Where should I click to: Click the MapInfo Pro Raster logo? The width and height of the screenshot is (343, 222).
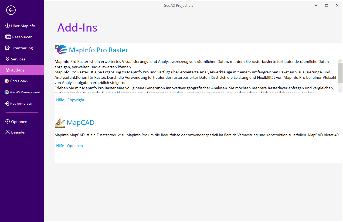(x=61, y=50)
